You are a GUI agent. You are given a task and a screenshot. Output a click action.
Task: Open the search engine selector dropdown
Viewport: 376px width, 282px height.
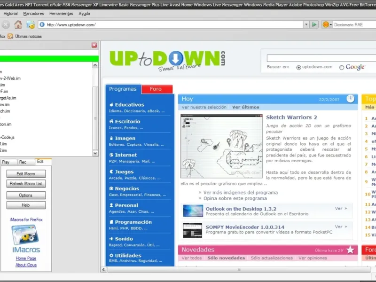pyautogui.click(x=331, y=24)
